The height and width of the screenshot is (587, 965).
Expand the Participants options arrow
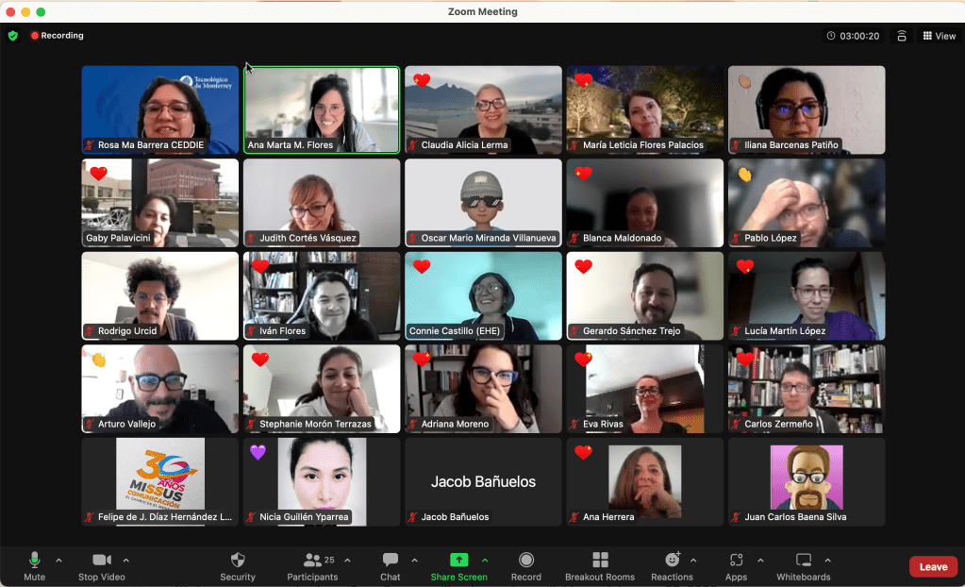pyautogui.click(x=347, y=561)
